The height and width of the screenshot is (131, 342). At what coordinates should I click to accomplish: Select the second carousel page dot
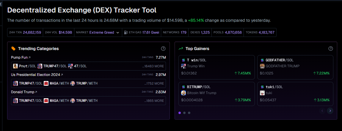184,113
